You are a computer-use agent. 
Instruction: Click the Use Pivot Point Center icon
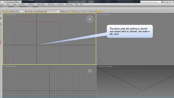(26, 11)
